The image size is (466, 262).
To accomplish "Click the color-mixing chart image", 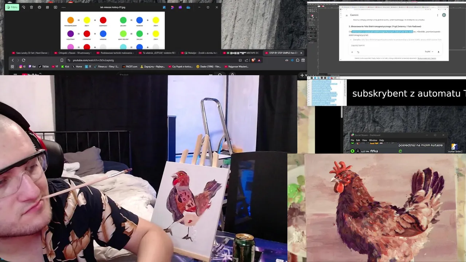I will coord(112,31).
